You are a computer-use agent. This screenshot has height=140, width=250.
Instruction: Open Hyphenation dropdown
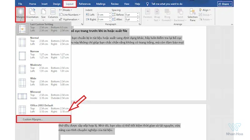[69, 19]
